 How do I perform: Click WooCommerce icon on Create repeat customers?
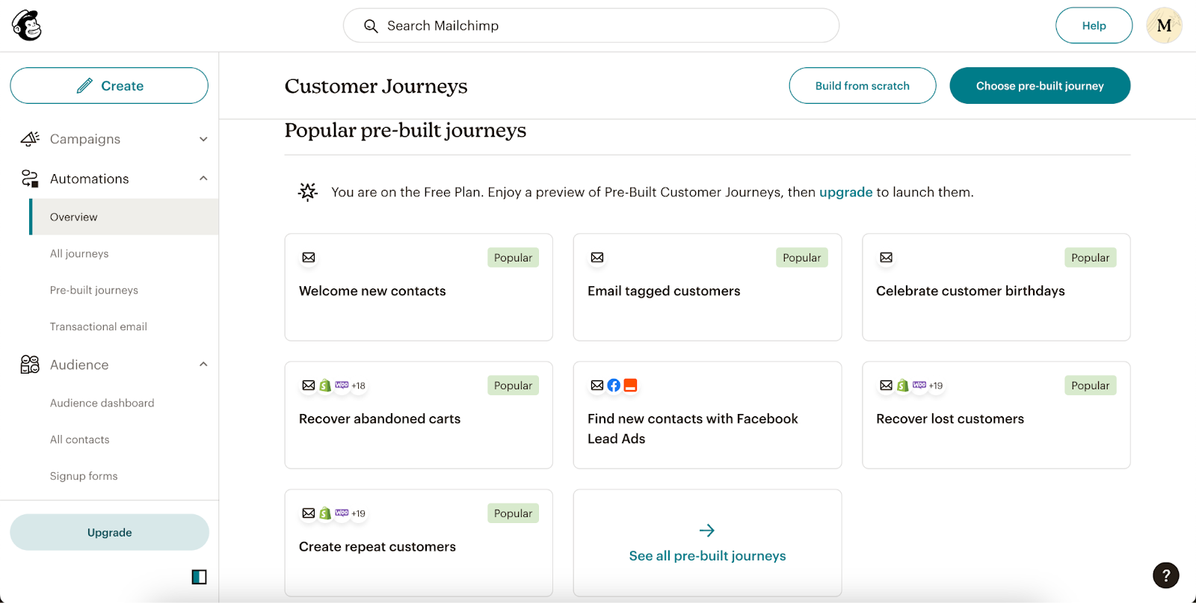tap(342, 513)
